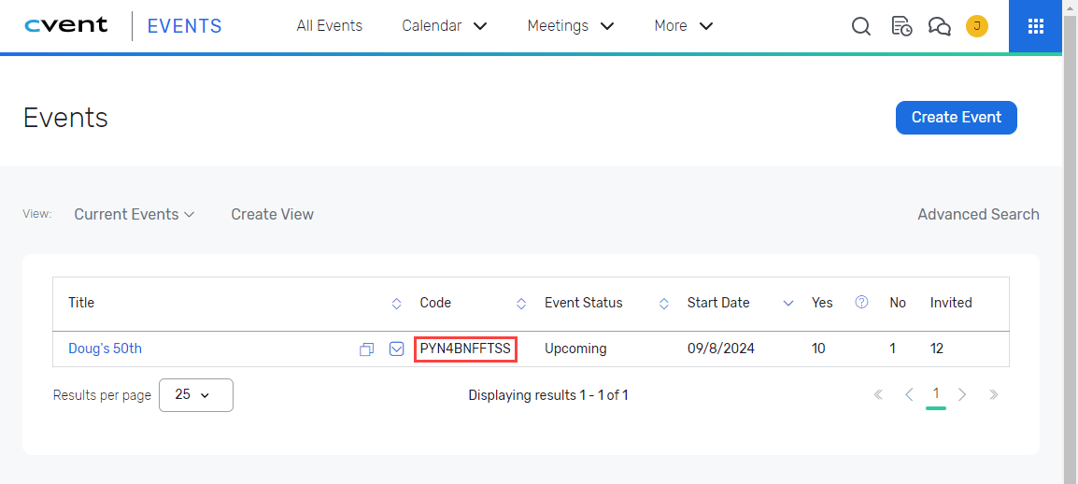Open the Doug's 50th event link
This screenshot has width=1078, height=484.
tap(105, 349)
